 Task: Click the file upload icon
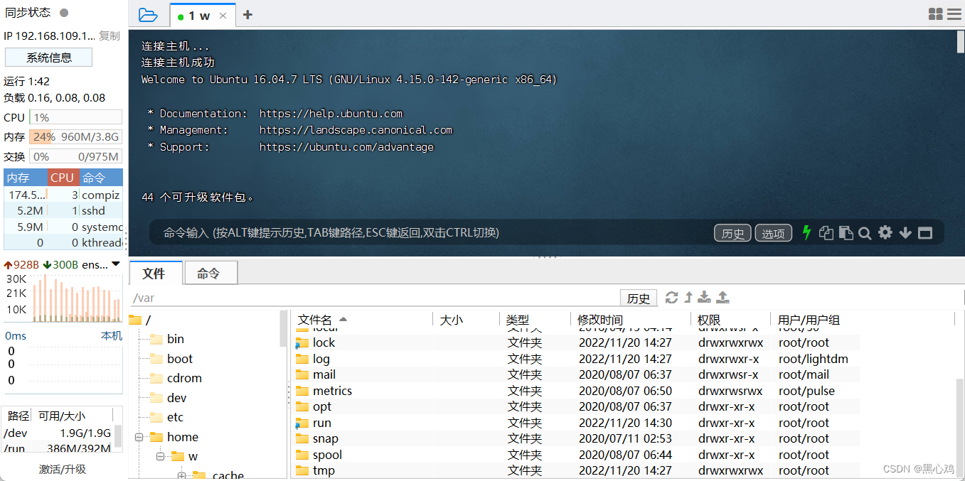(723, 298)
